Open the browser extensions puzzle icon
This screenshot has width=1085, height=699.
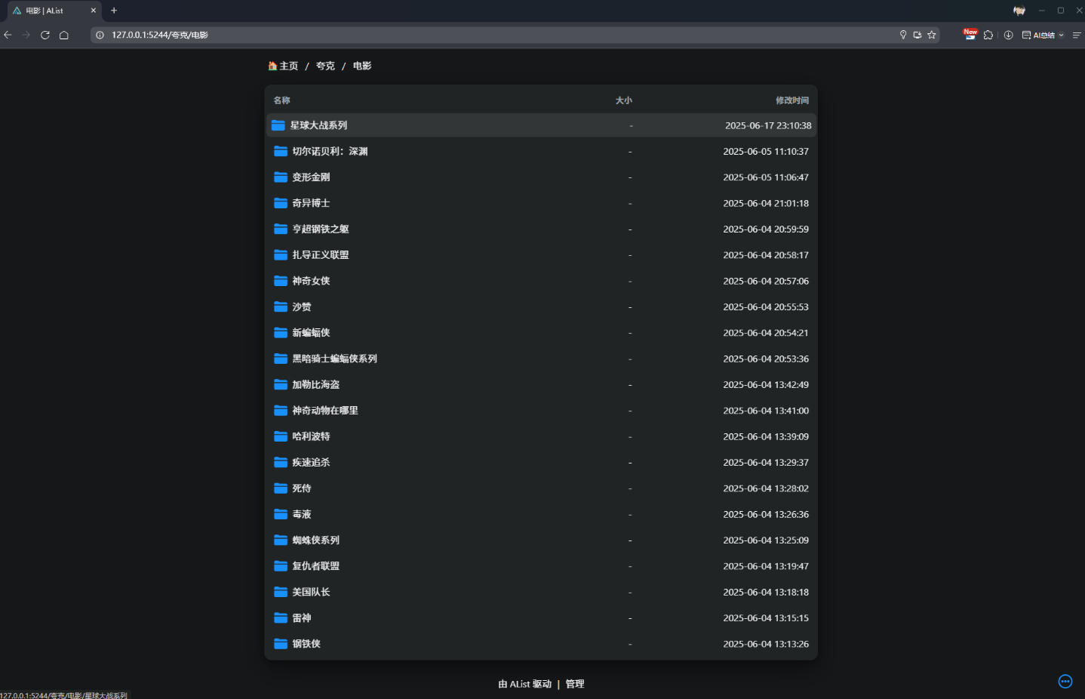988,35
